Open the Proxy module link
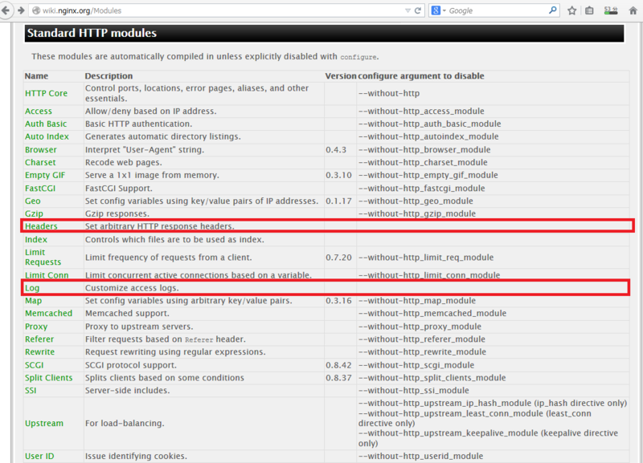Screen dimensions: 643x463 click(36, 327)
